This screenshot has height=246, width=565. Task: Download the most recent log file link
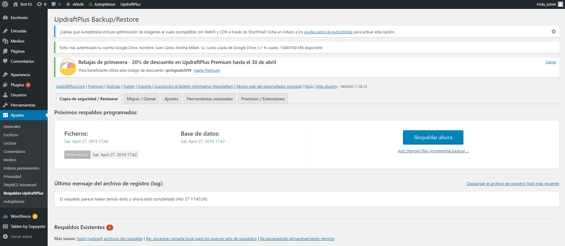513,184
